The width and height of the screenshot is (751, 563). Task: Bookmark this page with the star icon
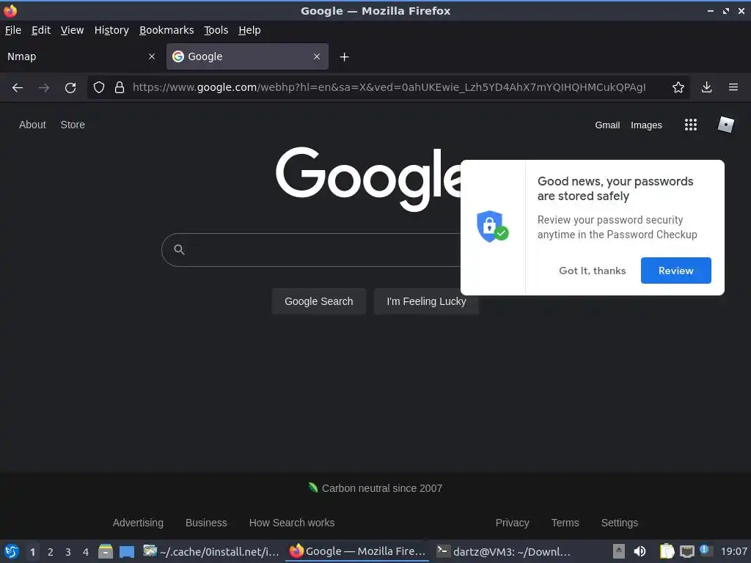pos(678,88)
